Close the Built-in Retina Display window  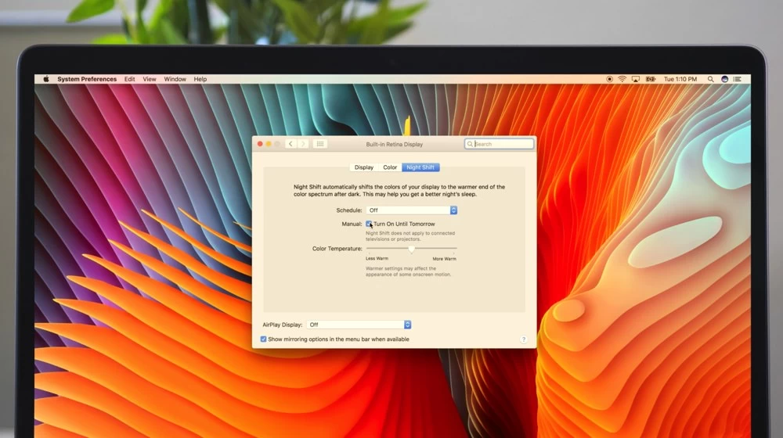tap(260, 144)
